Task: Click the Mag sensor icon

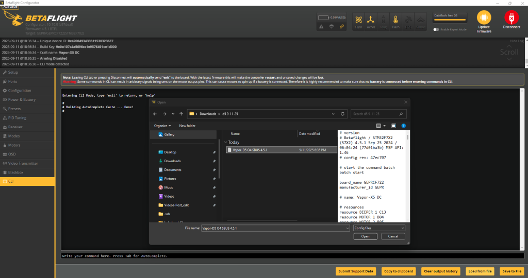Action: pyautogui.click(x=383, y=22)
